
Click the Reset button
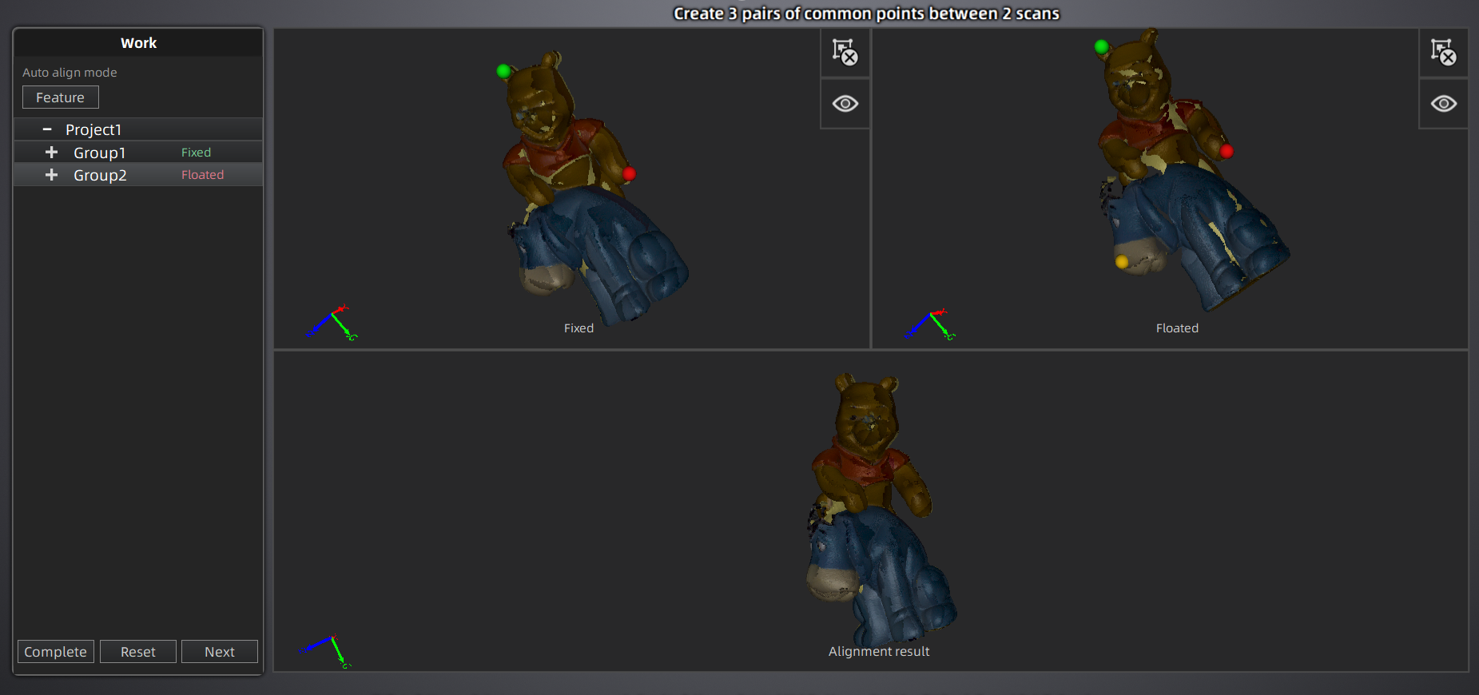coord(138,652)
